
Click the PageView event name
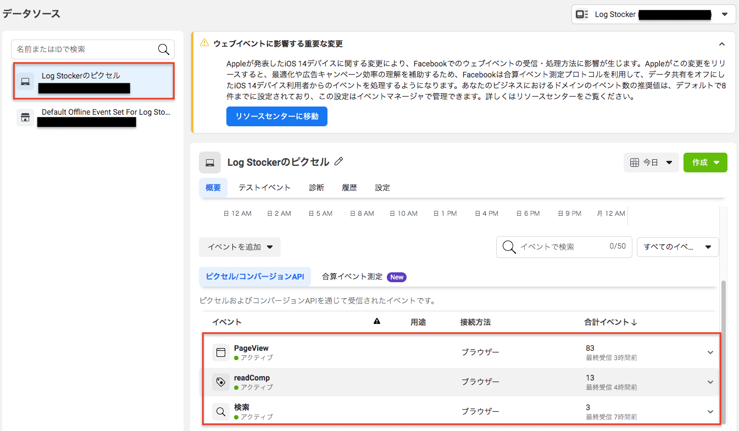[251, 348]
